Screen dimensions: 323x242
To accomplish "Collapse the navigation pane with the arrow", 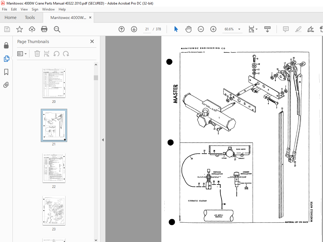I will (x=103, y=140).
